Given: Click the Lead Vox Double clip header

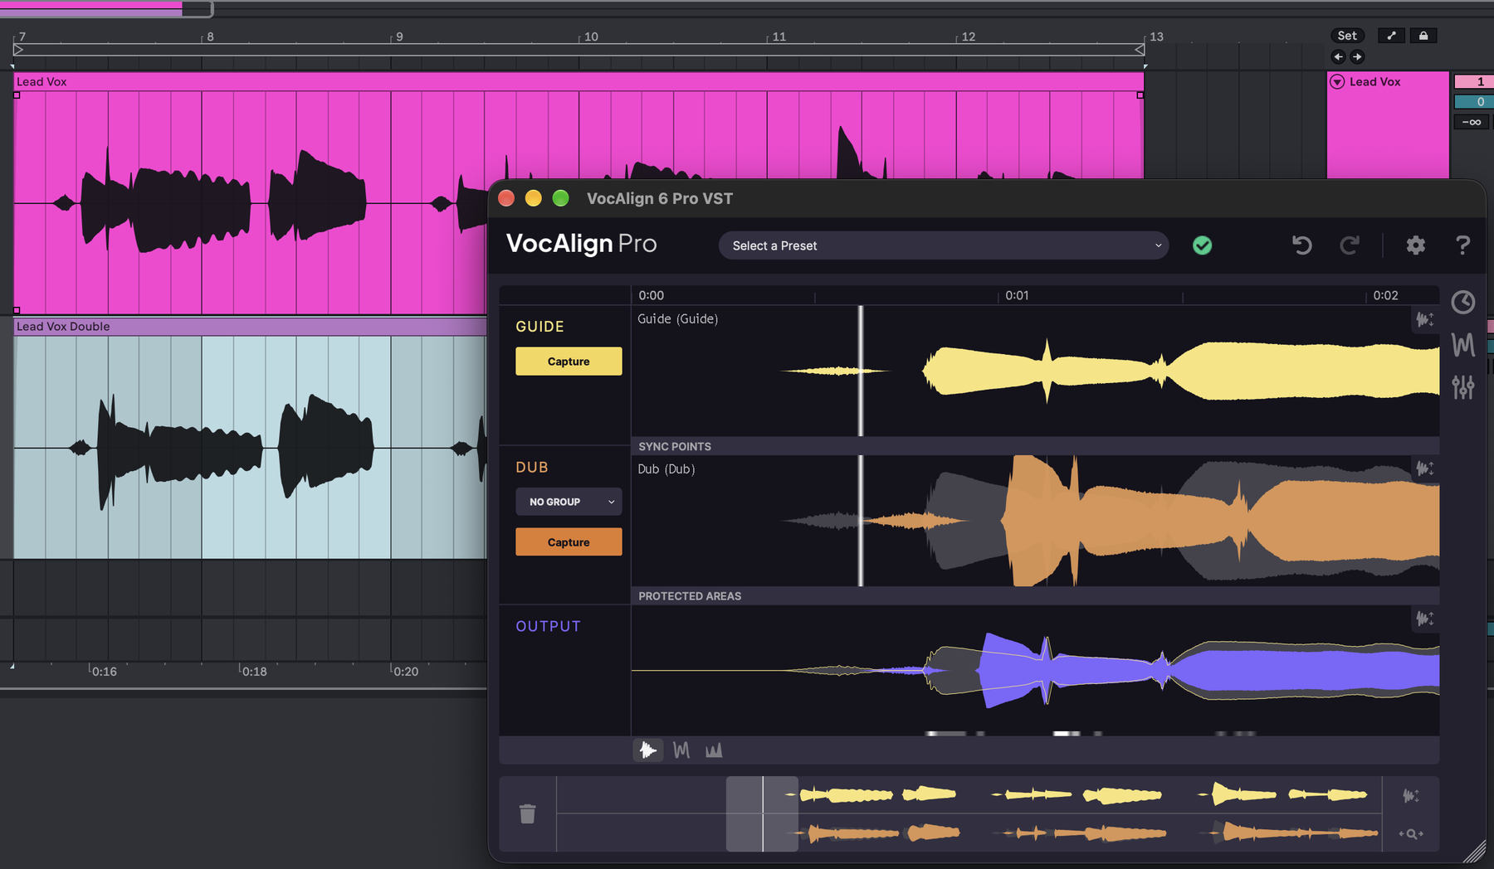Looking at the screenshot, I should point(250,327).
